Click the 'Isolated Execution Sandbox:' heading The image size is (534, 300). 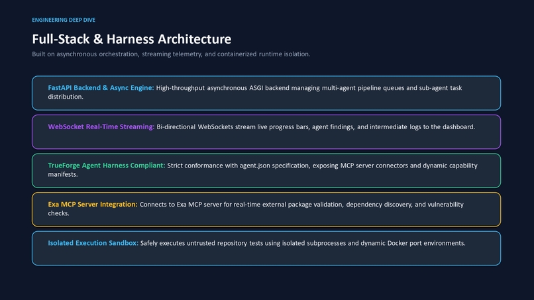(x=93, y=243)
